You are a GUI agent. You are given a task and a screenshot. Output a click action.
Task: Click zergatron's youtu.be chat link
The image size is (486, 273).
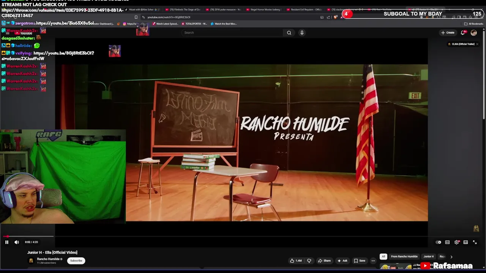65,23
